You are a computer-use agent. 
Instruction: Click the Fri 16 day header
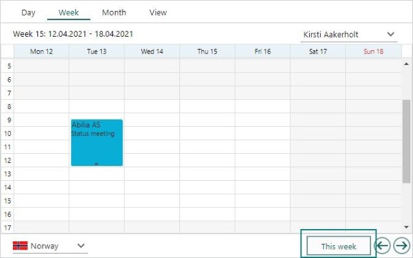pos(263,51)
